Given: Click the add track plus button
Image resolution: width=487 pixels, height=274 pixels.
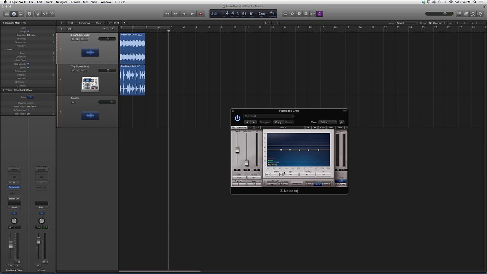Looking at the screenshot, I should click(62, 29).
